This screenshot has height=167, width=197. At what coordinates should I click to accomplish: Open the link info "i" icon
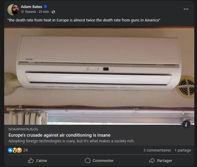[x=186, y=125]
